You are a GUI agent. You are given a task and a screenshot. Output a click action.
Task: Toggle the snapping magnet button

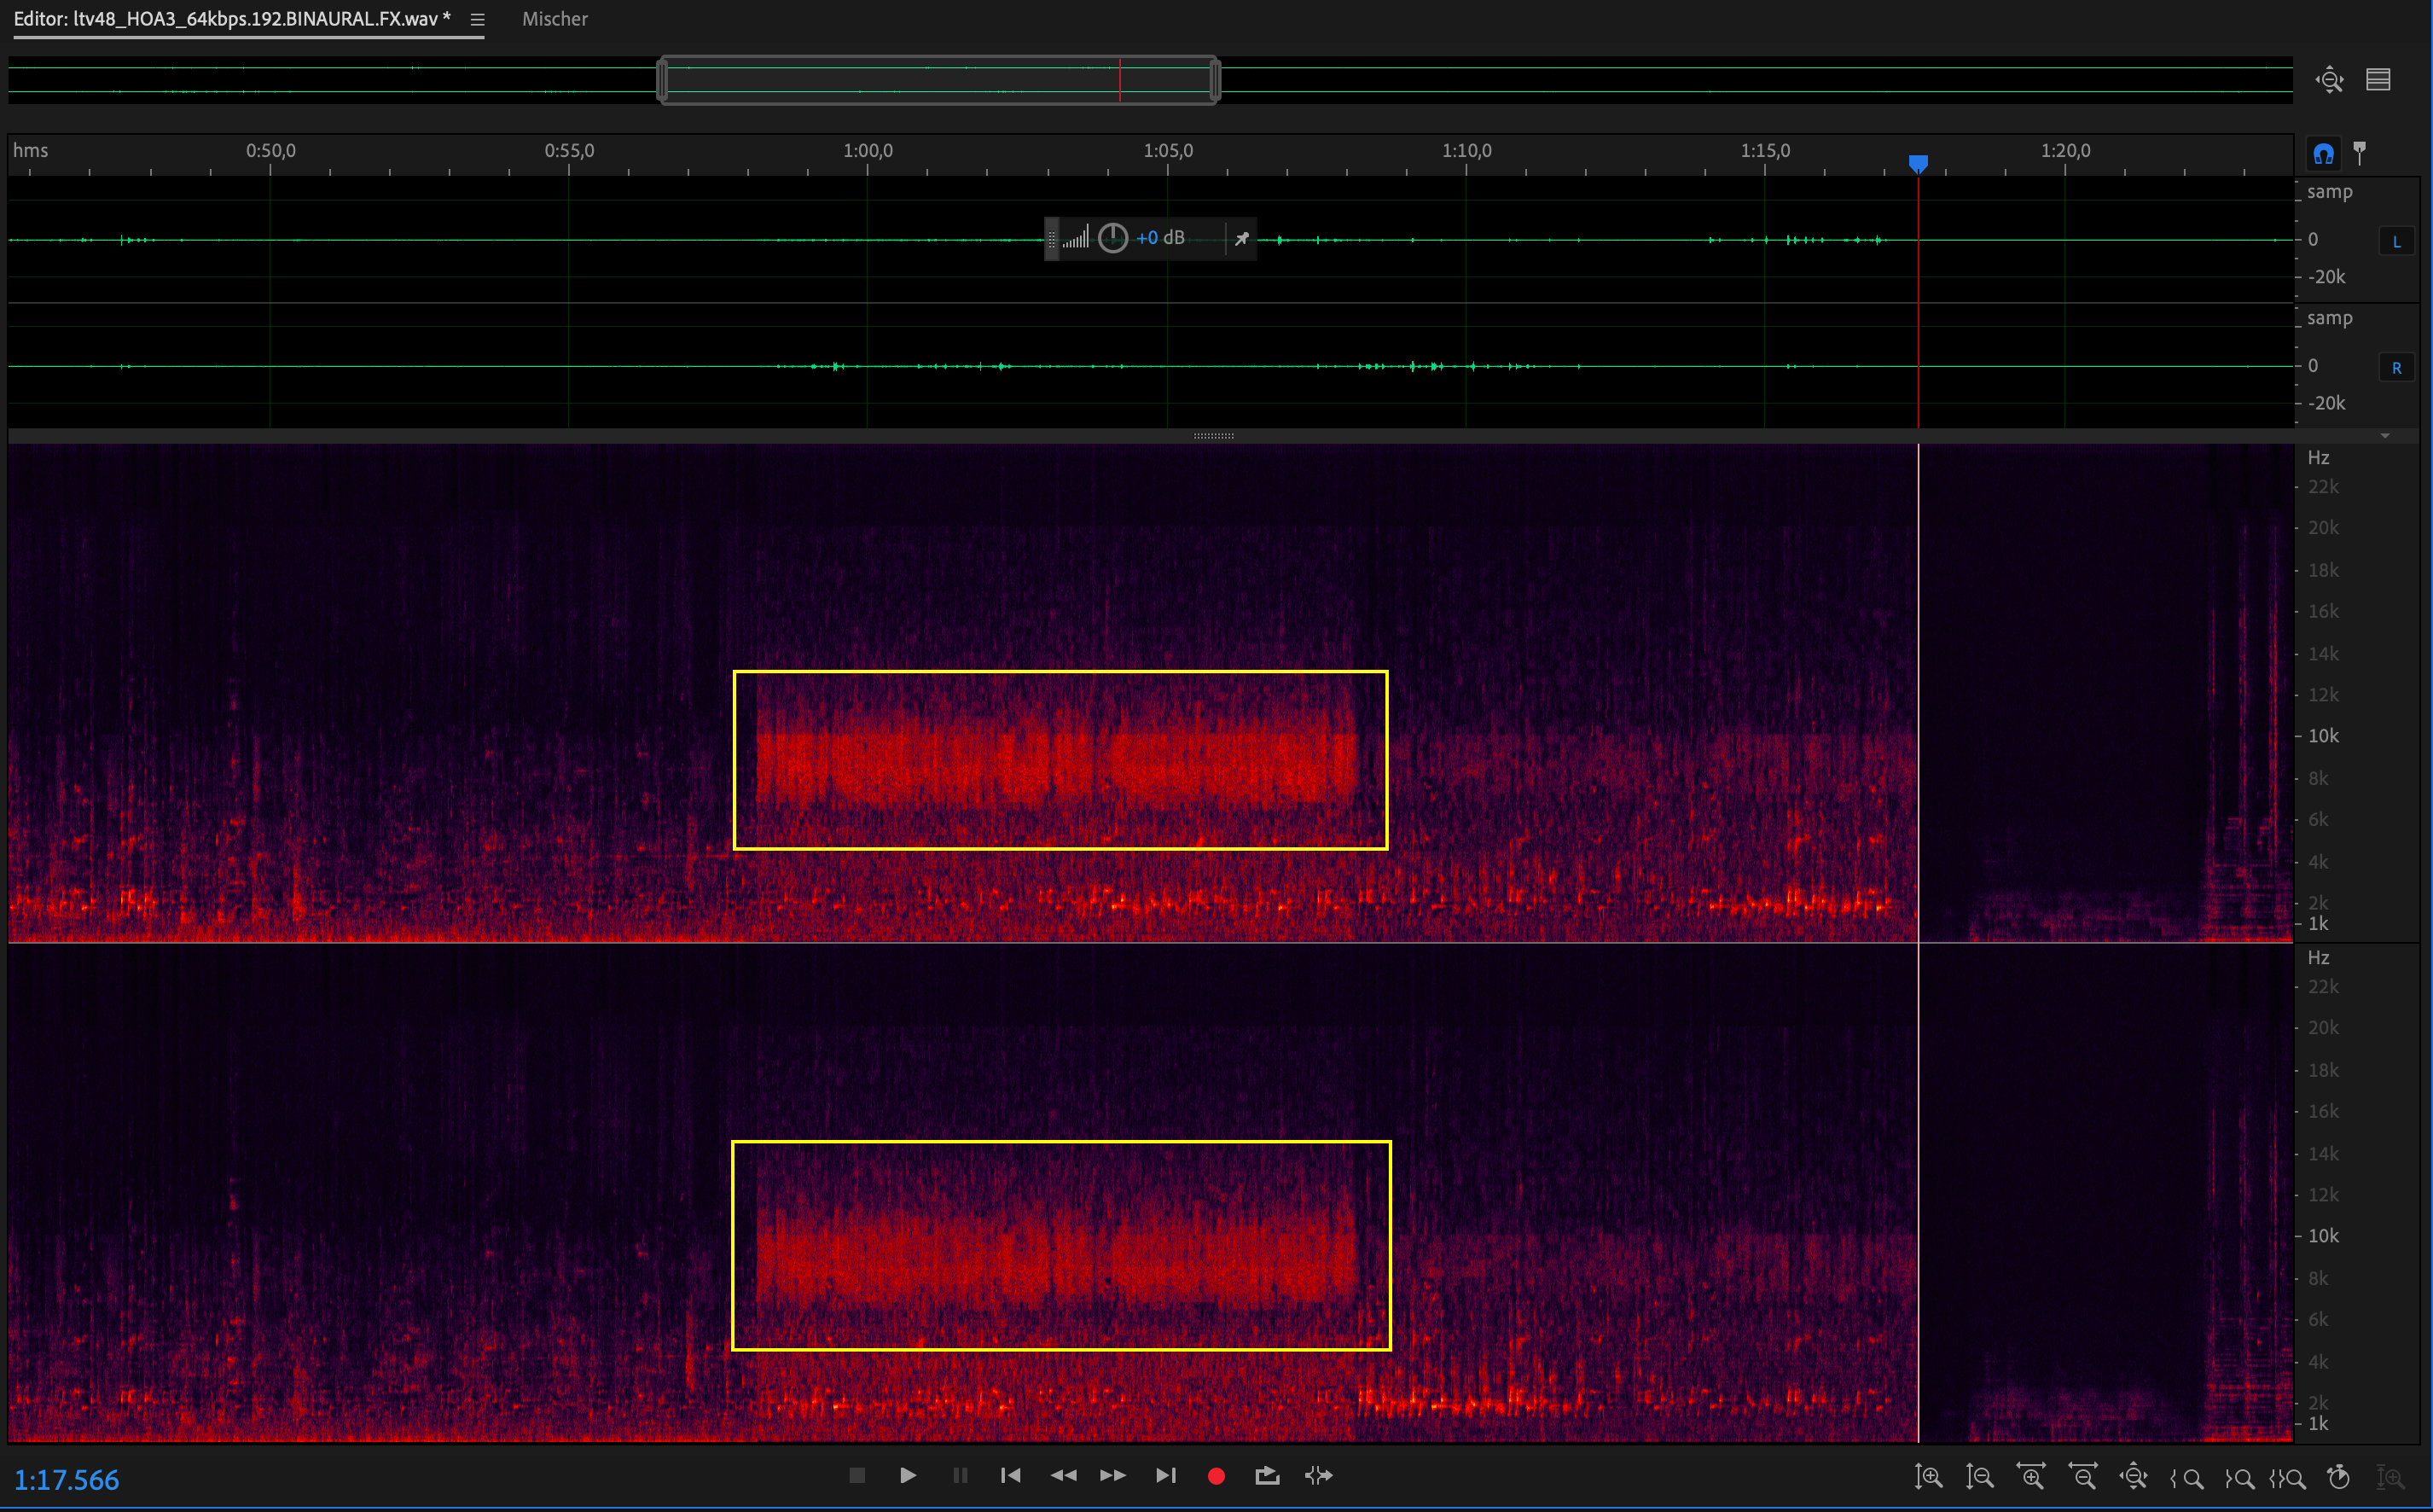(x=2323, y=154)
